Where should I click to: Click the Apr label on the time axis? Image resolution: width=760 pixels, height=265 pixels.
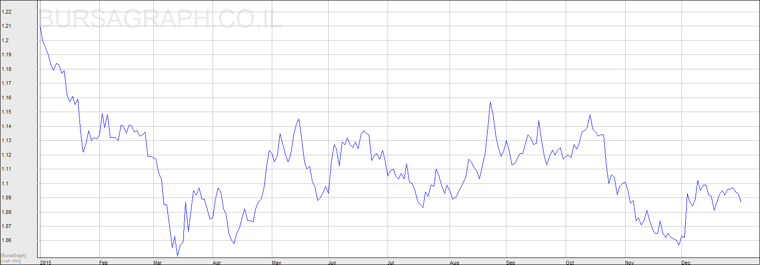pyautogui.click(x=217, y=263)
